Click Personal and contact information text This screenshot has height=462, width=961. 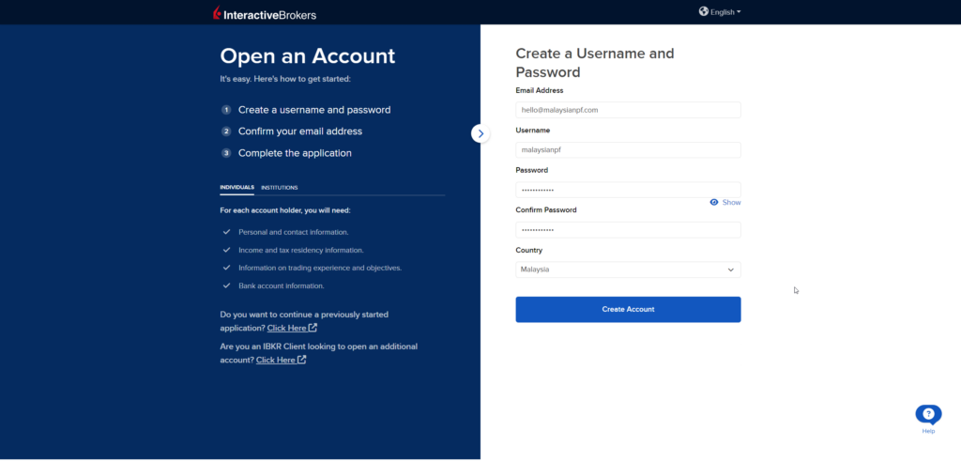tap(294, 232)
